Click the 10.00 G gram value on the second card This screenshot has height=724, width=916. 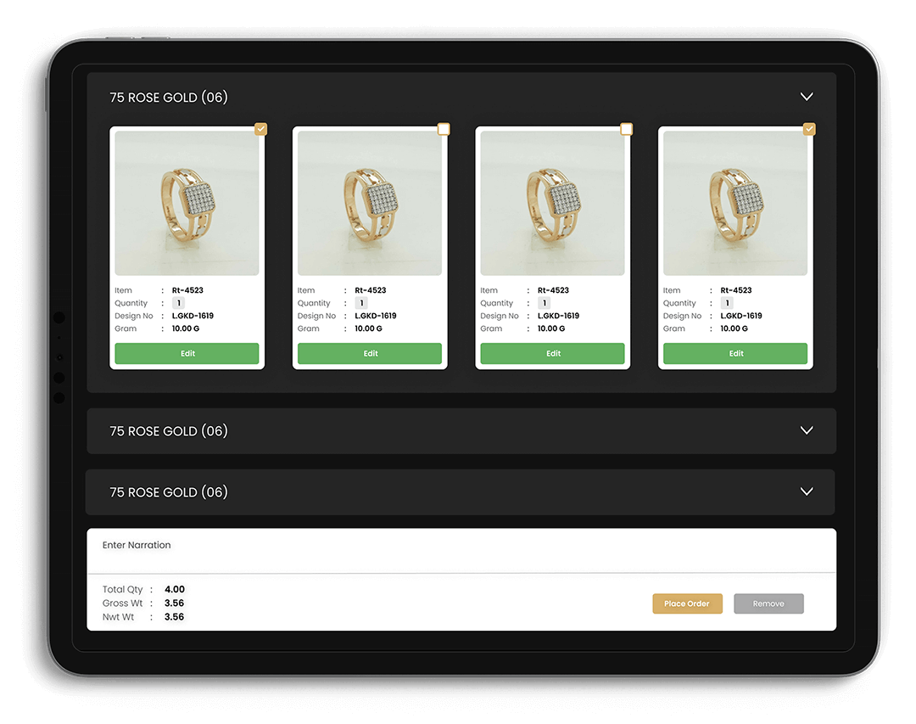coord(369,328)
